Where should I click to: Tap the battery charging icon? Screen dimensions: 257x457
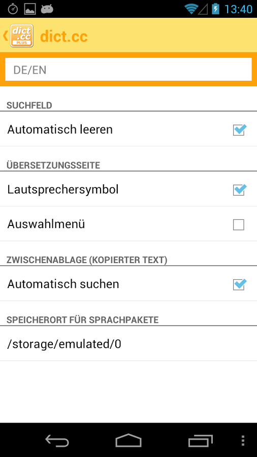click(215, 9)
